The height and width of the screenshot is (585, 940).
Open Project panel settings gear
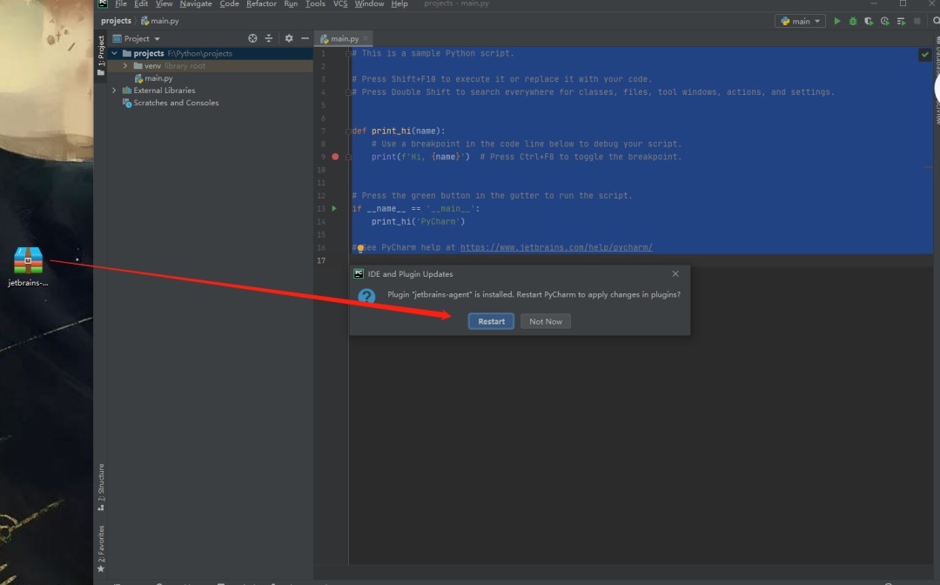coord(288,37)
